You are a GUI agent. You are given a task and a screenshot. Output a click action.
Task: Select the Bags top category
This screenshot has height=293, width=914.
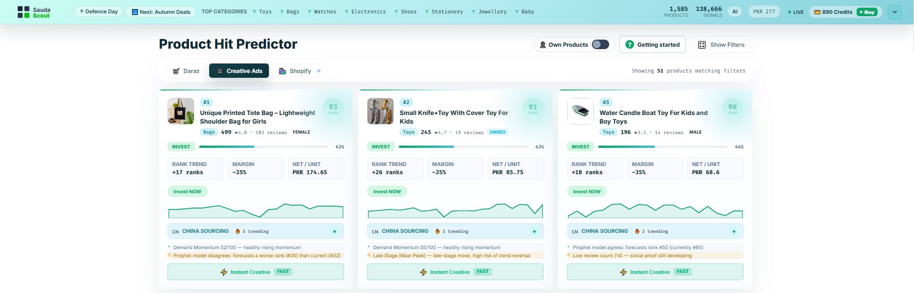[x=290, y=11]
